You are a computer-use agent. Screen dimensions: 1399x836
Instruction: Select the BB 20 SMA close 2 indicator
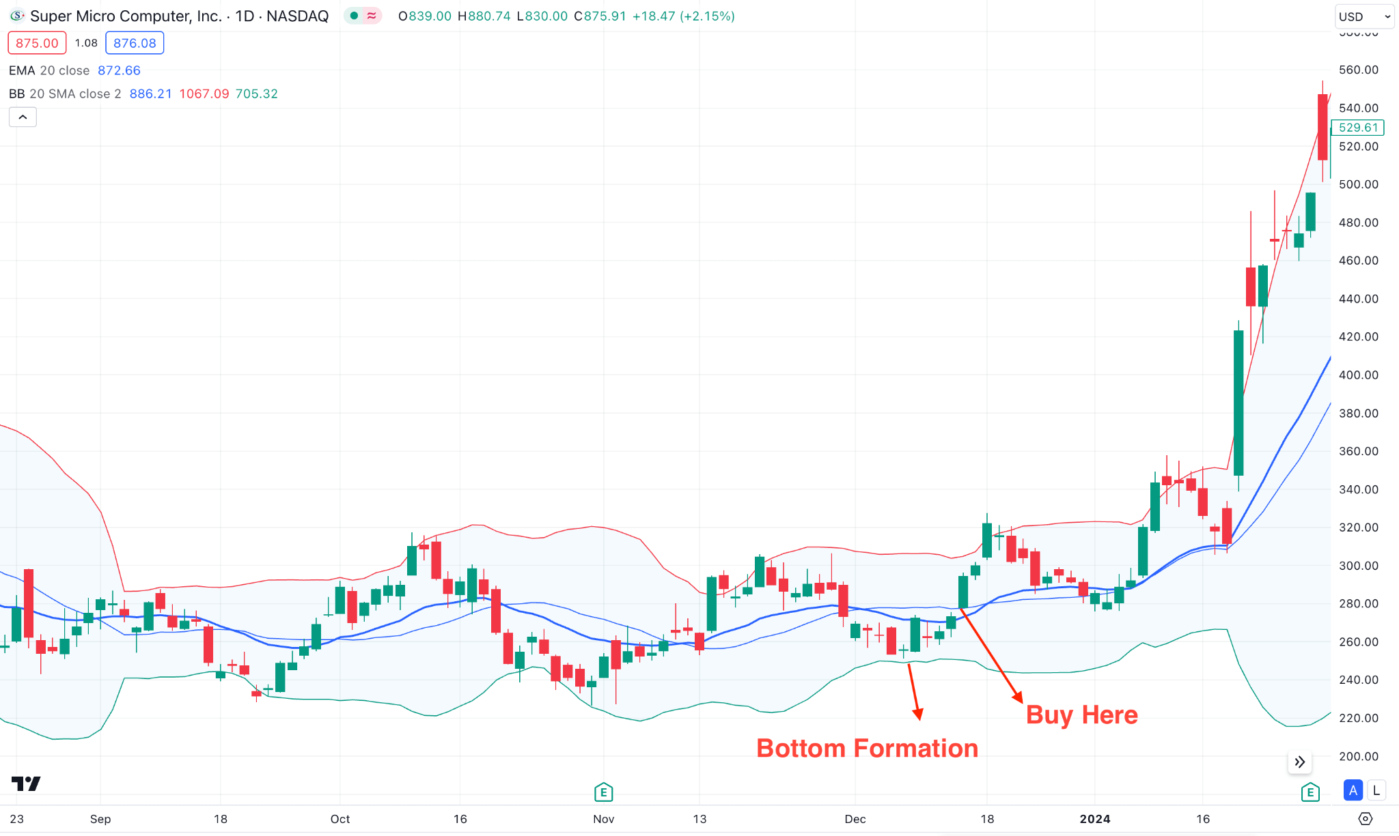(65, 93)
